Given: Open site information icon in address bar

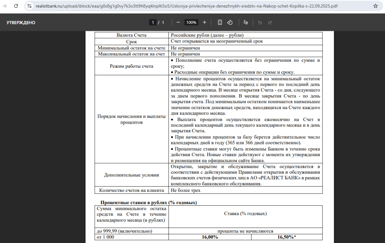Looking at the screenshot, I should (x=29, y=6).
